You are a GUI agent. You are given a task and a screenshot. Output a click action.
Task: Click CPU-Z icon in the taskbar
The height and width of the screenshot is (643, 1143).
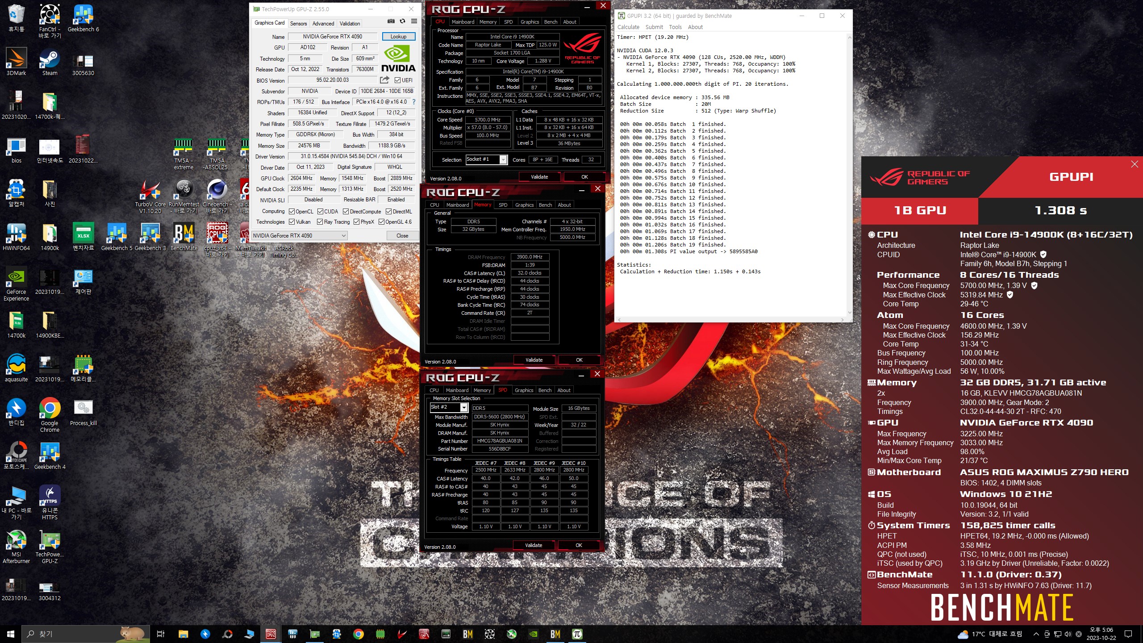[271, 634]
